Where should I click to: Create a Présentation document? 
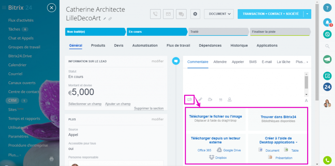pos(284,158)
